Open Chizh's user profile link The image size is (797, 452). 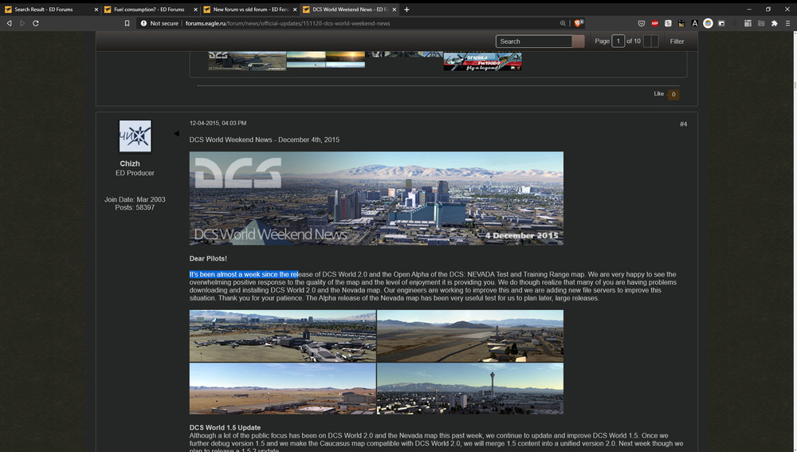point(130,163)
